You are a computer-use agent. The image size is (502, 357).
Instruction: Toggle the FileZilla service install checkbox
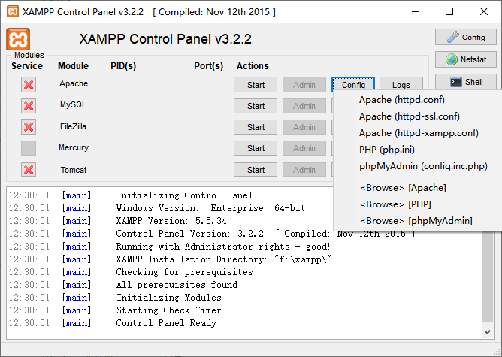(x=29, y=127)
